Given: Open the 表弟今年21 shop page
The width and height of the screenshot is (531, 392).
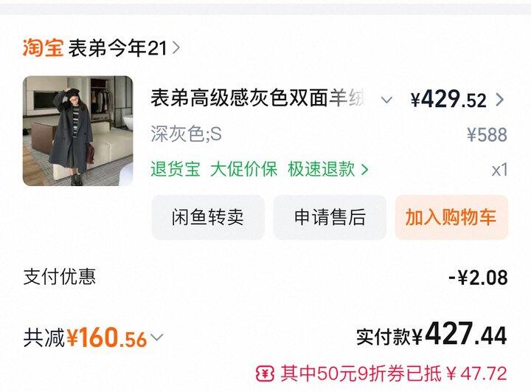Looking at the screenshot, I should pyautogui.click(x=117, y=48).
